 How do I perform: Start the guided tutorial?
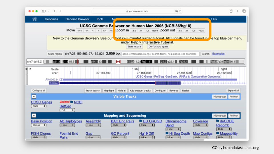tap(134, 46)
